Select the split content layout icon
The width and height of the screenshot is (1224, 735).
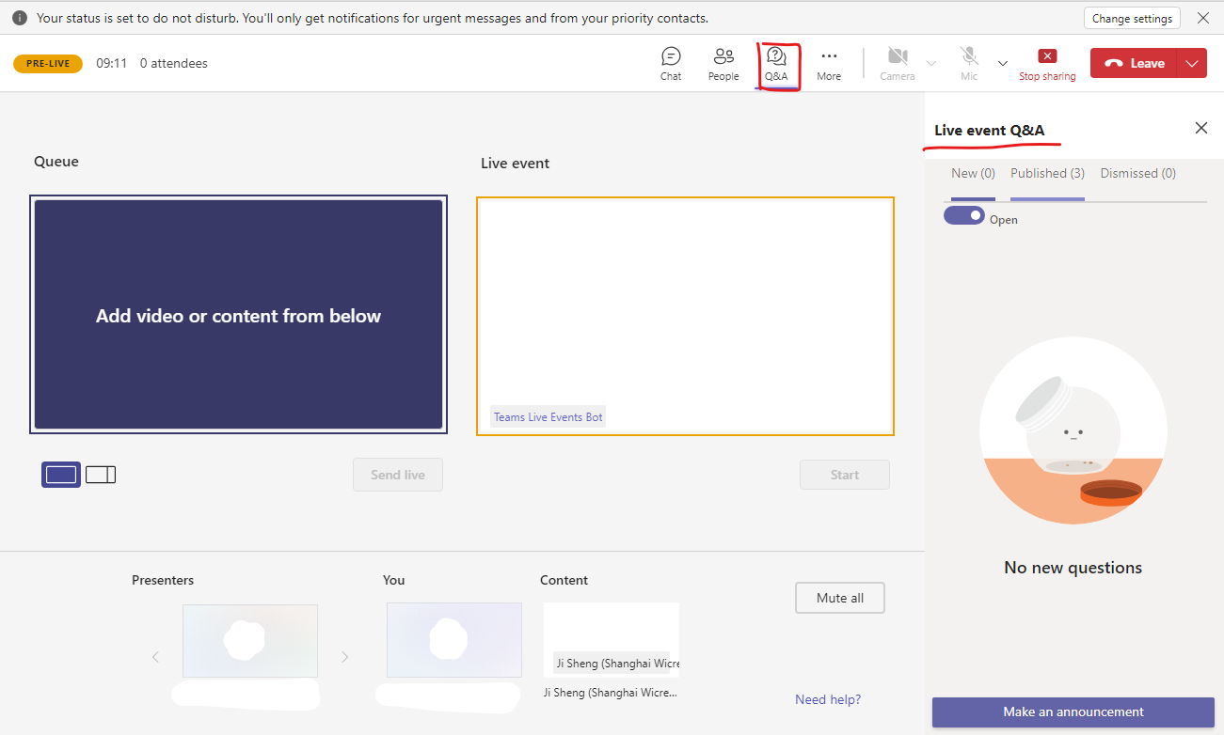[x=101, y=475]
